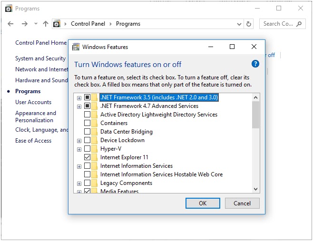The height and width of the screenshot is (241, 313).
Task: Click Control Panel breadcrumb in address bar
Action: (88, 24)
